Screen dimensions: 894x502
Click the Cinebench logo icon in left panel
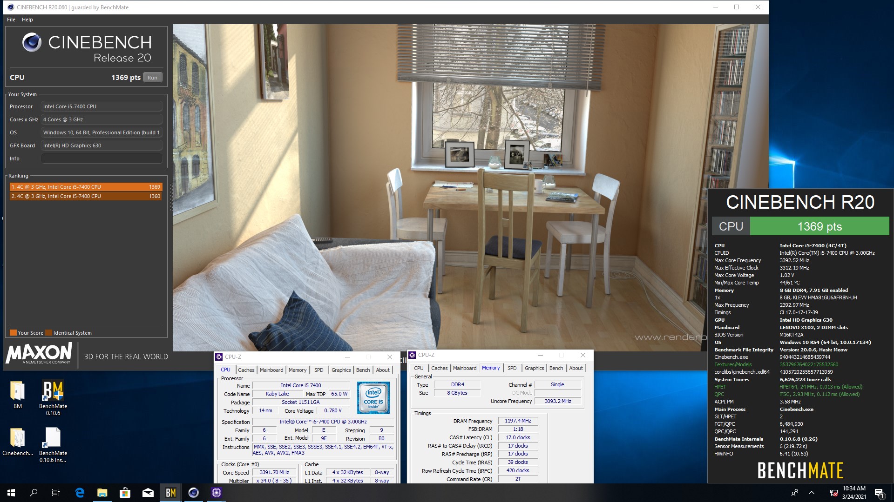32,42
